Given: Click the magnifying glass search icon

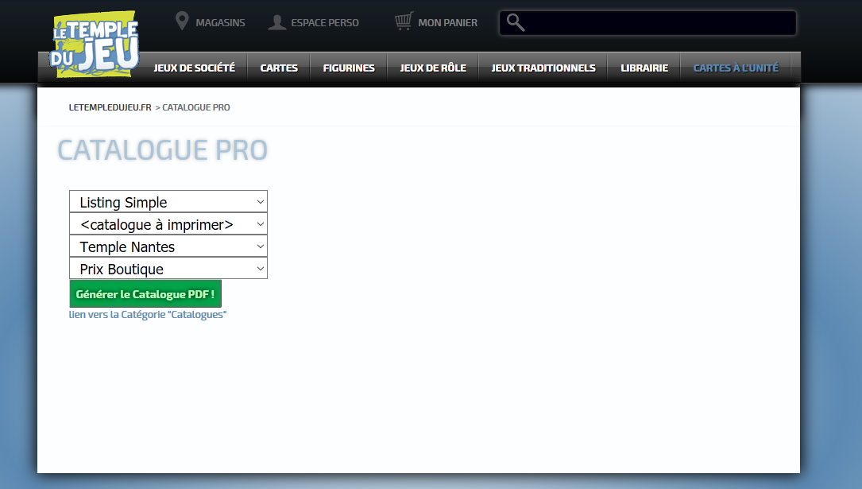Looking at the screenshot, I should click(x=516, y=22).
